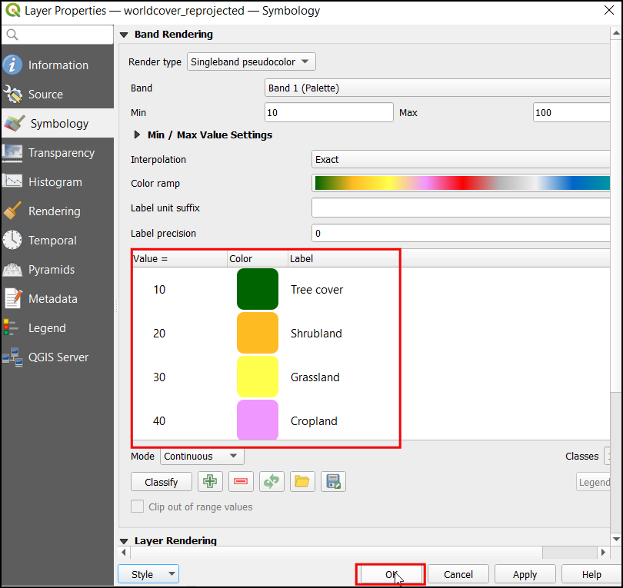The width and height of the screenshot is (623, 588).
Task: Open the Pyramids section in the sidebar
Action: [x=52, y=270]
